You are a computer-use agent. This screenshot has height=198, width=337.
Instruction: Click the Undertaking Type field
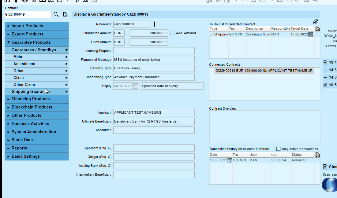(x=154, y=77)
